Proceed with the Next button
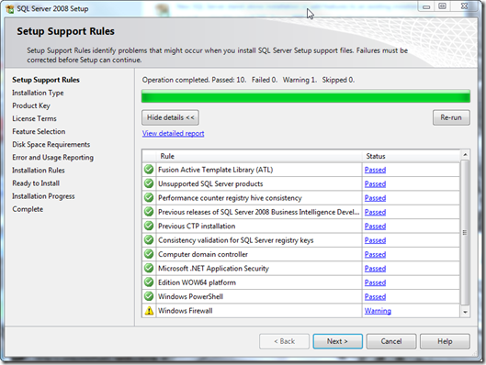The width and height of the screenshot is (486, 365). coord(337,341)
